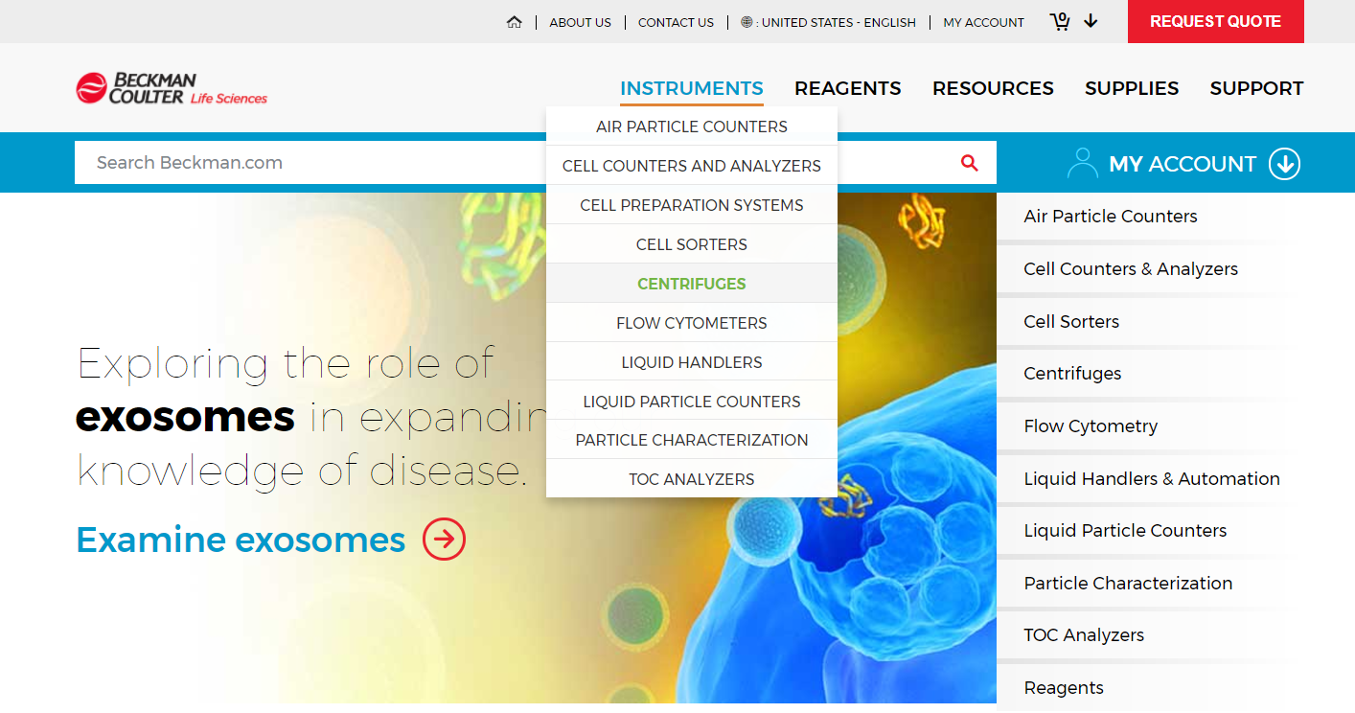Choose Cell Preparation Systems from menu

(692, 205)
